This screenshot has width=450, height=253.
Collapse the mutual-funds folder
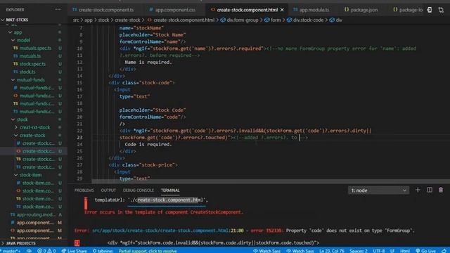31,79
